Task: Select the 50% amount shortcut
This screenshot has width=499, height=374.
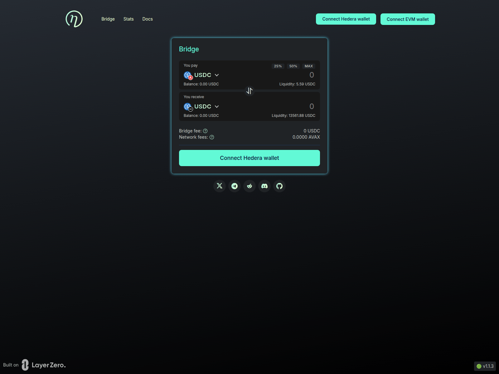Action: pos(293,66)
